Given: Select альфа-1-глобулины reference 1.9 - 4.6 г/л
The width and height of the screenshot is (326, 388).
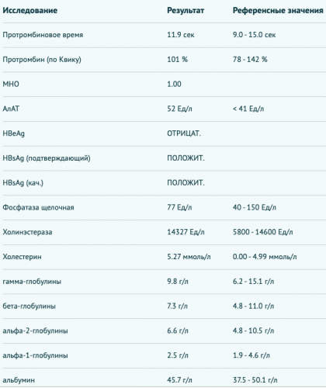Looking at the screenshot, I should 251,355.
